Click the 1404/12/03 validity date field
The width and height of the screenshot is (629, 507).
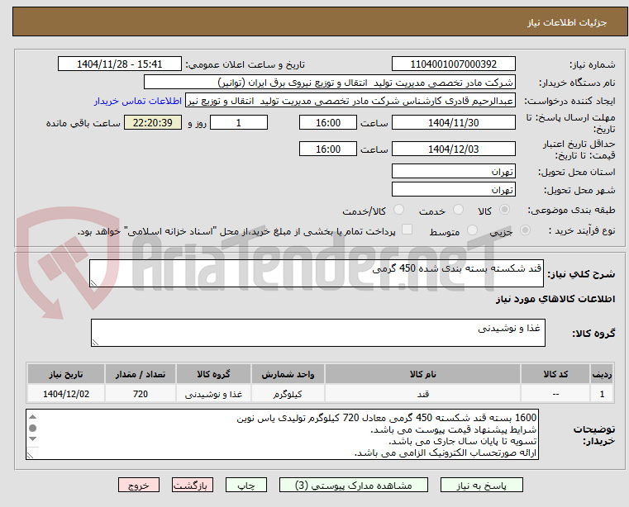point(453,149)
